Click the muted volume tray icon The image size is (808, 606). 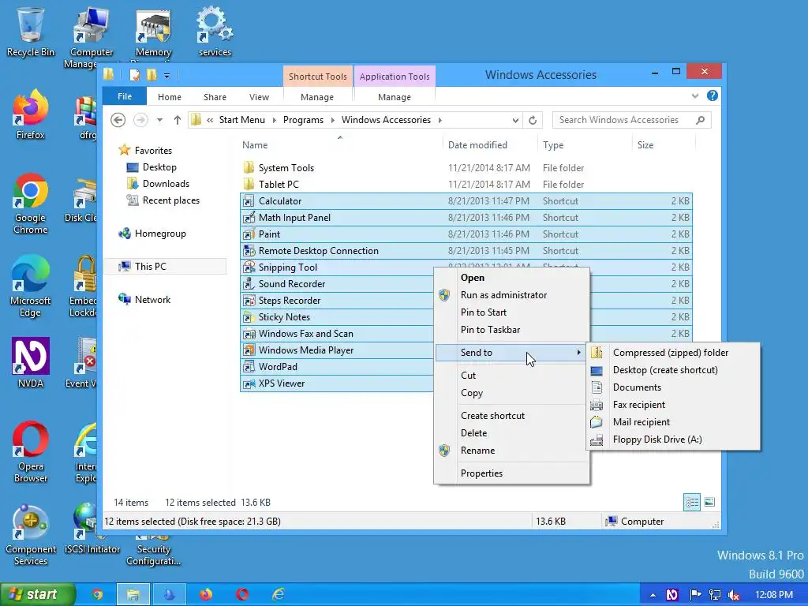734,595
